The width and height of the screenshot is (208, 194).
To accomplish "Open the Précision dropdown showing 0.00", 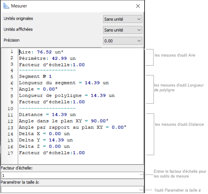I will point(122,41).
